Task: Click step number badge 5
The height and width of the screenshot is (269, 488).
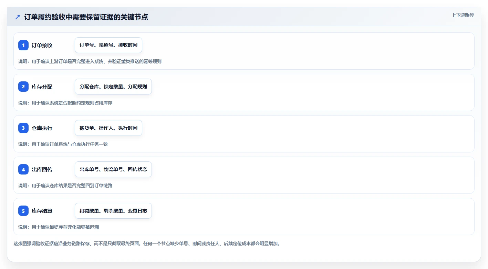Action: point(23,211)
